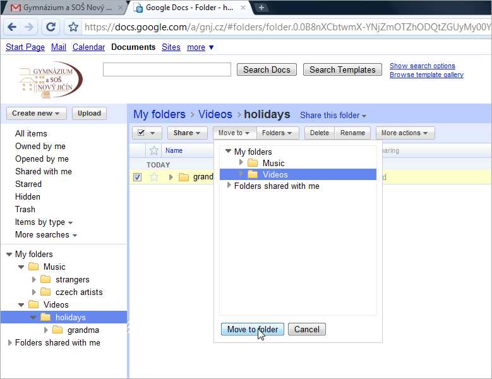The image size is (492, 379).
Task: Bookmark page with the star icon
Action: click(73, 27)
